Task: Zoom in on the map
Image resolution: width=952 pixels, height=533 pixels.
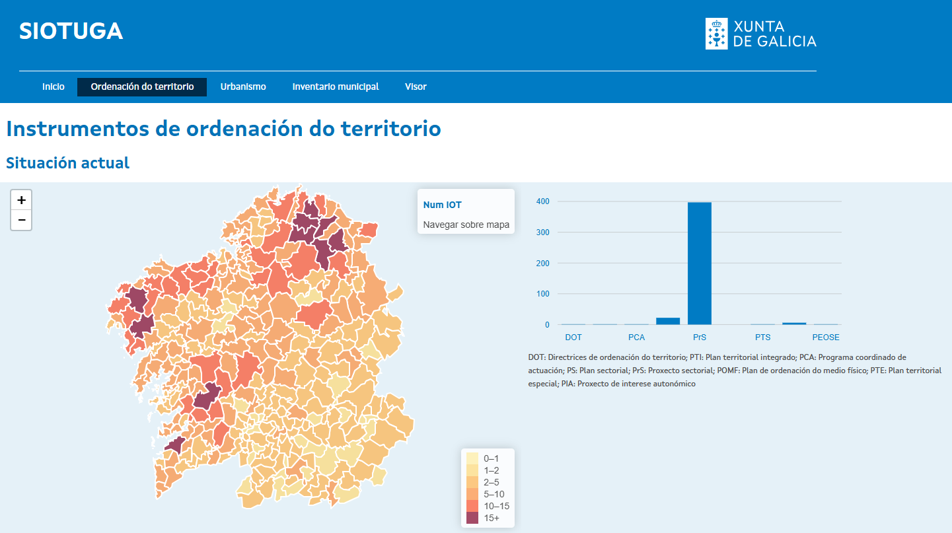Action: point(21,200)
